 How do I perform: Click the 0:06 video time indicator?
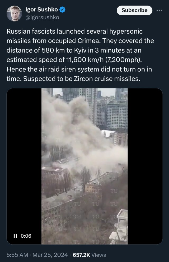[x=26, y=236]
